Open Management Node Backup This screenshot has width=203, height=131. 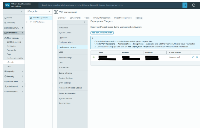[x=70, y=88]
